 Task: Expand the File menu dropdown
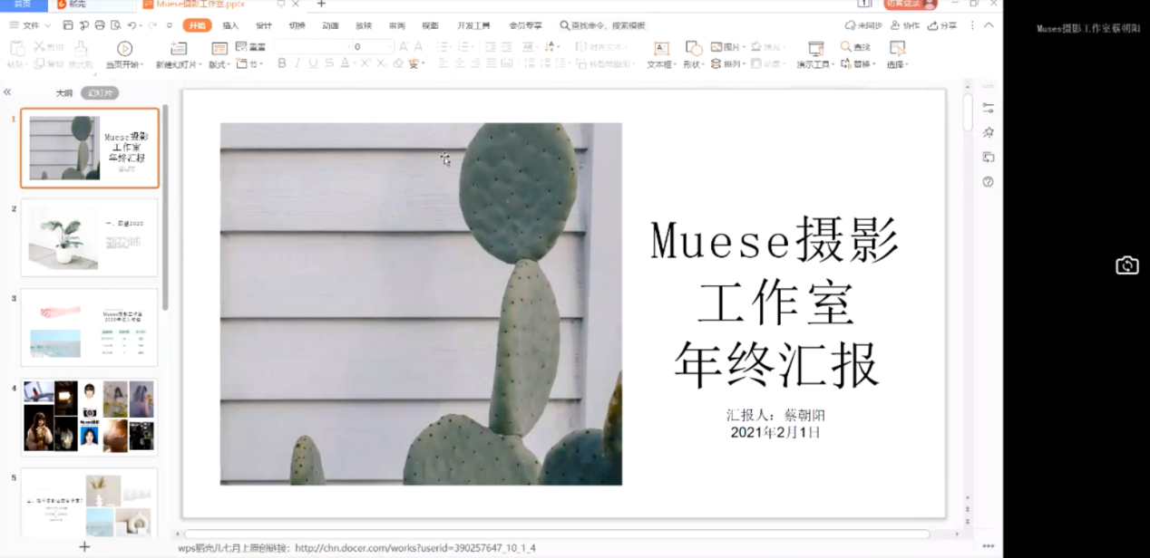click(x=47, y=25)
